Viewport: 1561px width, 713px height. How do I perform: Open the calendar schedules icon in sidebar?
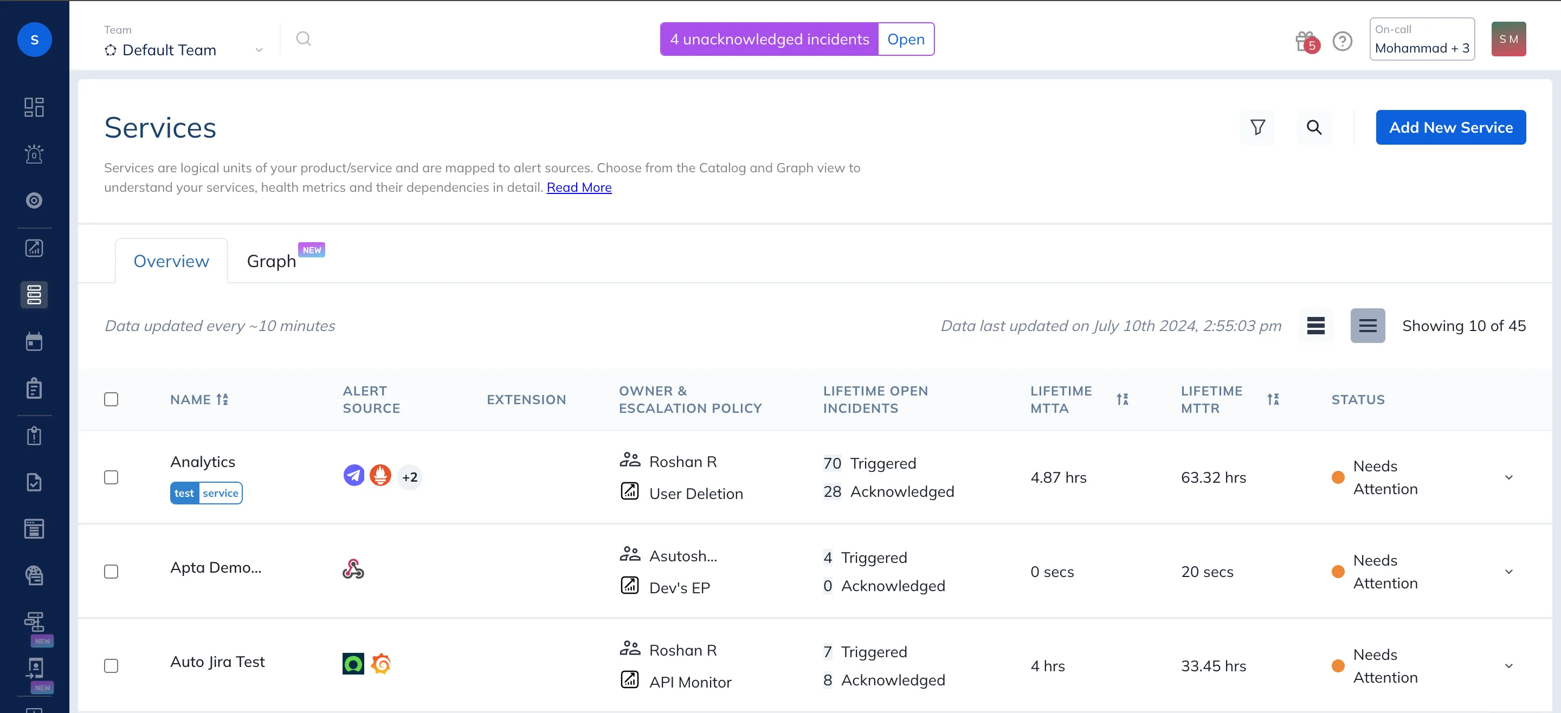point(34,342)
